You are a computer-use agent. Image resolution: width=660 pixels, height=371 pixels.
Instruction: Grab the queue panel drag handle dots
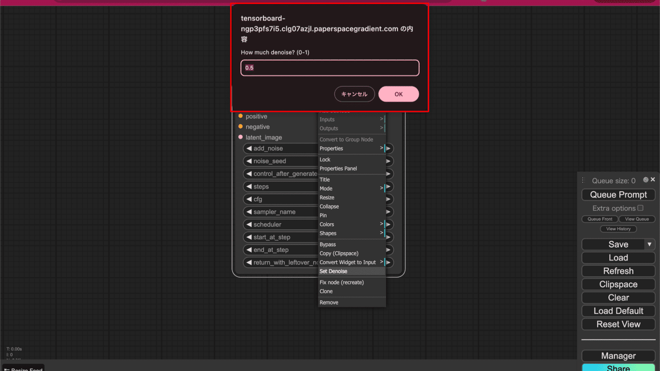(x=583, y=180)
